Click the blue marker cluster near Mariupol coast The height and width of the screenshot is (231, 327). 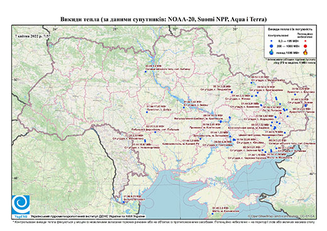click(x=271, y=151)
